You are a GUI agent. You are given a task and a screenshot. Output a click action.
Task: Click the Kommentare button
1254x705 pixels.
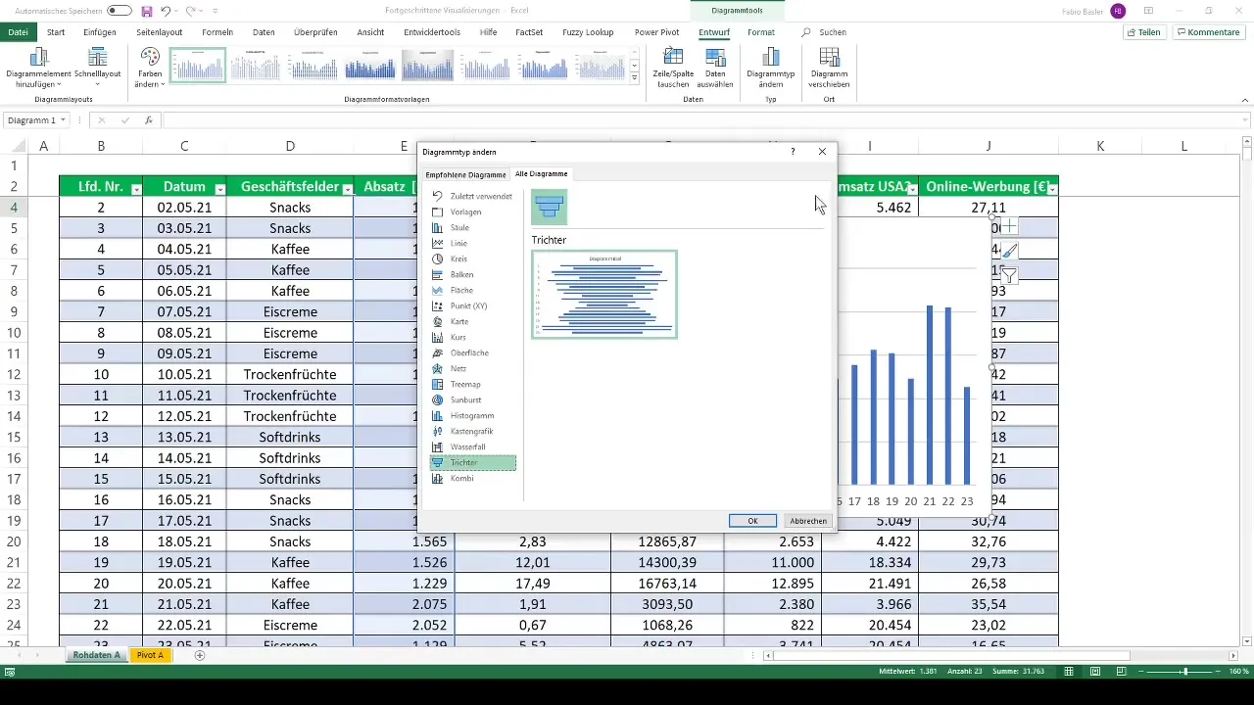click(x=1209, y=32)
